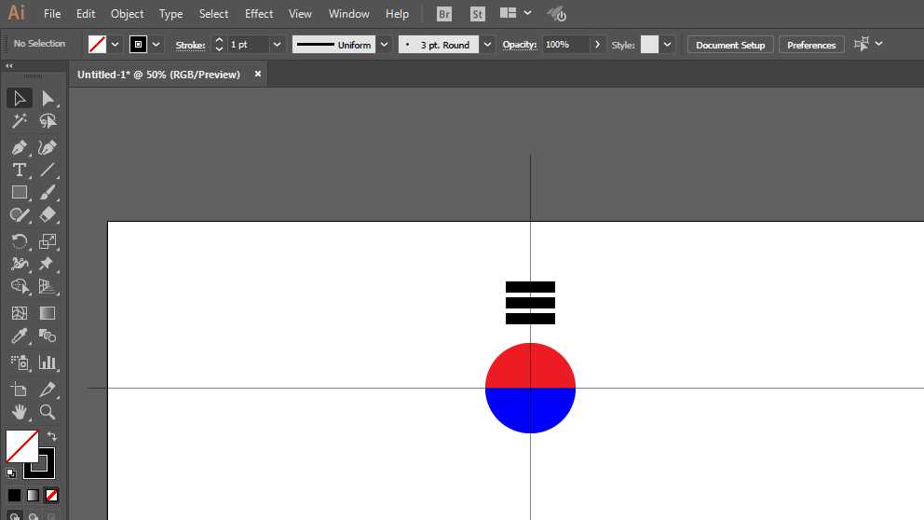Screen dimensions: 924x520
Task: Select the Magic Wand tool
Action: (x=20, y=121)
